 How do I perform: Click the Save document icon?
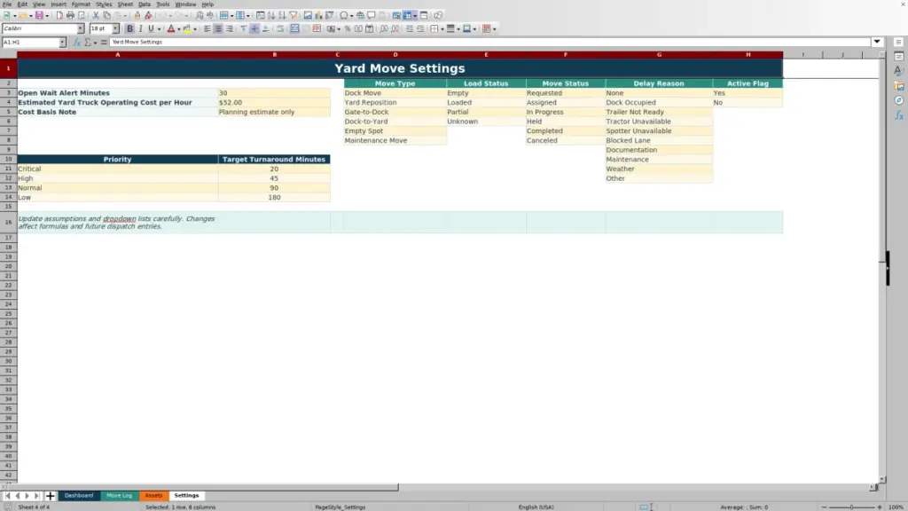pyautogui.click(x=39, y=15)
